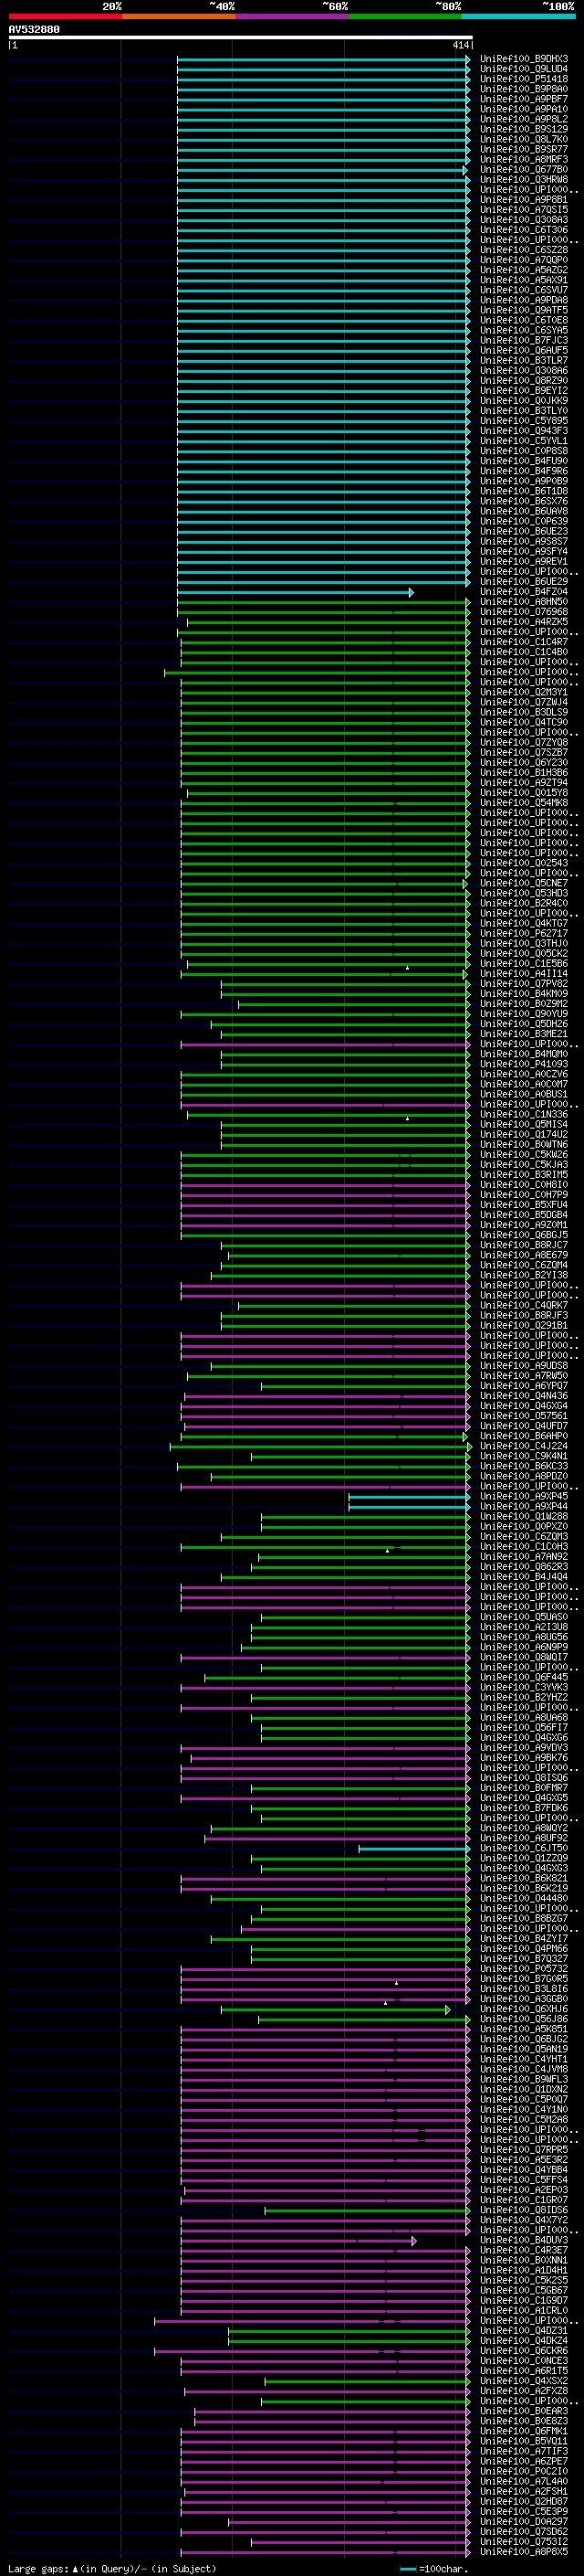Viewport: 584px width, 2576px height.
Task: Select UniRef100_B6T1D8 label
Action: 524,491
